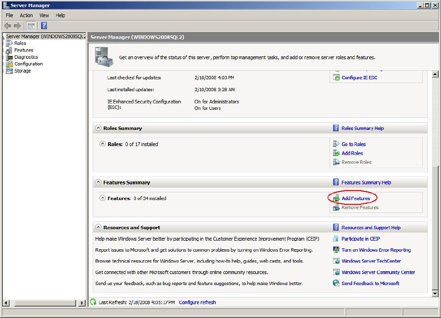This screenshot has height=318, width=441.
Task: Open the Help menu
Action: pos(60,15)
